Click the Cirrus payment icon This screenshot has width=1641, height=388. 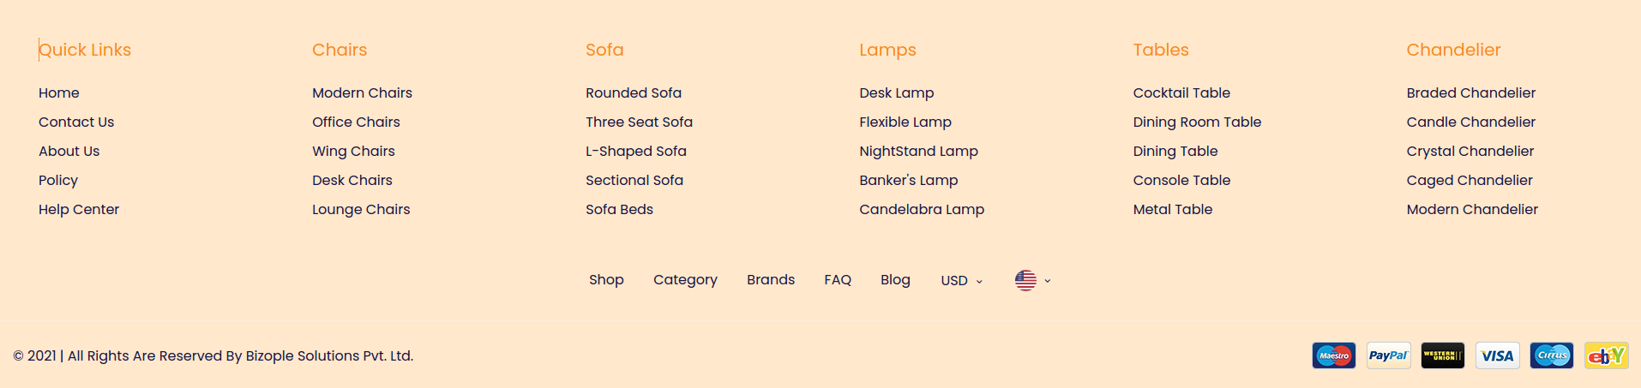[1552, 355]
